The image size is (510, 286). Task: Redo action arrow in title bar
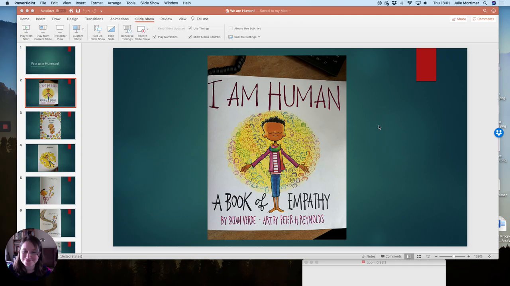coord(94,11)
